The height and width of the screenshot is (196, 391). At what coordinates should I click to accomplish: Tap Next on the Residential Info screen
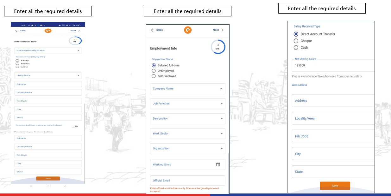coord(73,31)
